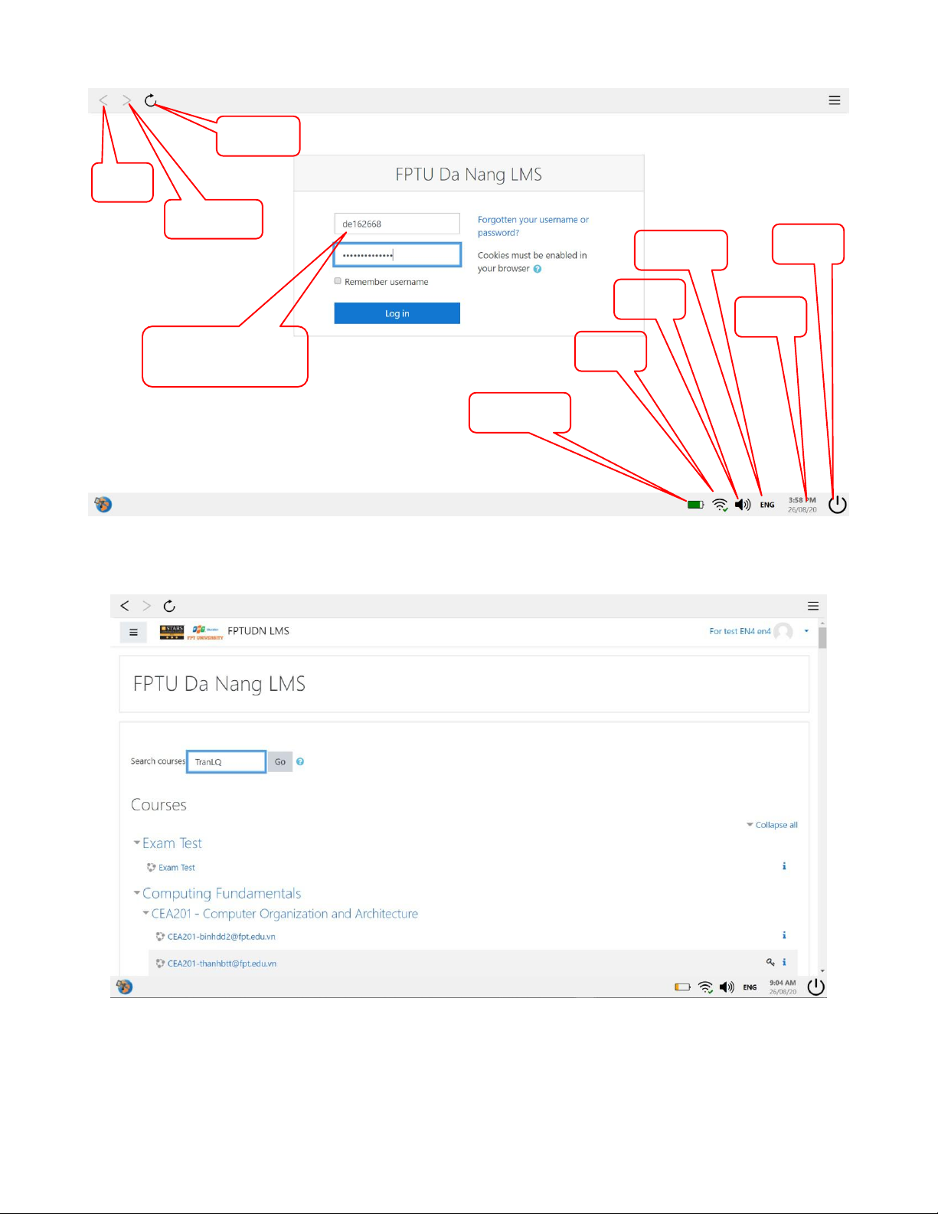Click the ENG language indicator in the courses page taskbar

(750, 987)
